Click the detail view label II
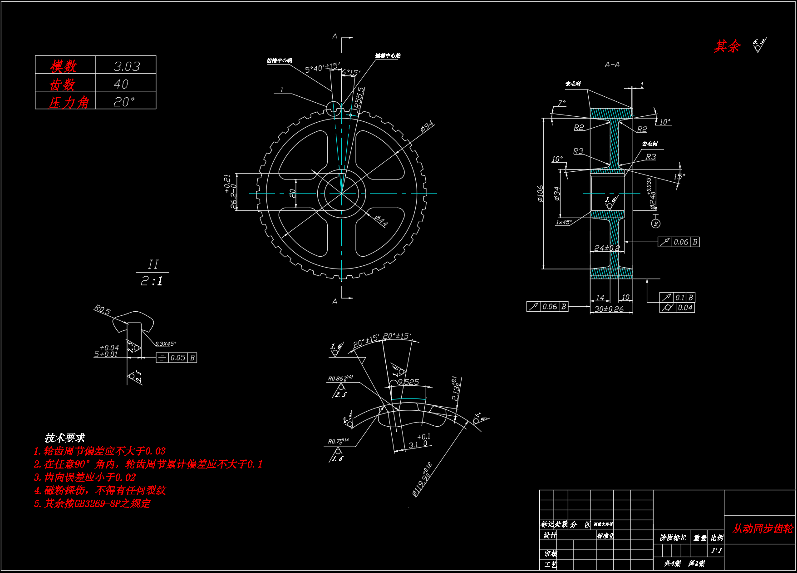Screen dimensions: 797x573 point(153,264)
